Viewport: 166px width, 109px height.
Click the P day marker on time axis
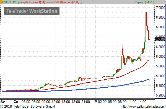(x=96, y=102)
